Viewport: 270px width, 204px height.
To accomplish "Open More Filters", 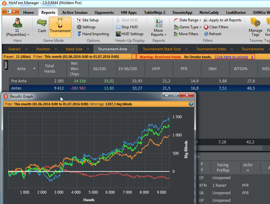I will [186, 34].
